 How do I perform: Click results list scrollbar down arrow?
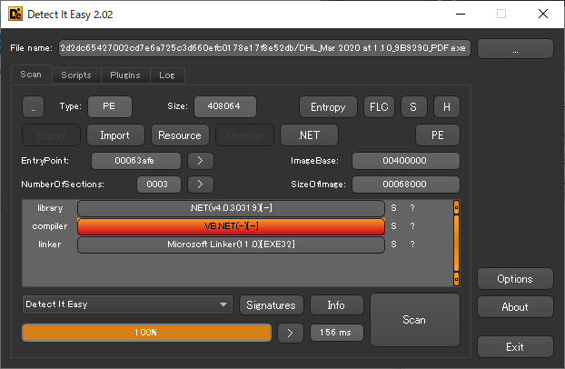click(456, 279)
